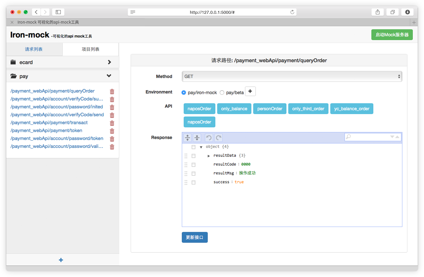Image resolution: width=424 pixels, height=277 pixels.
Task: Select the naposOrder tag on the second row
Action: pos(199,122)
